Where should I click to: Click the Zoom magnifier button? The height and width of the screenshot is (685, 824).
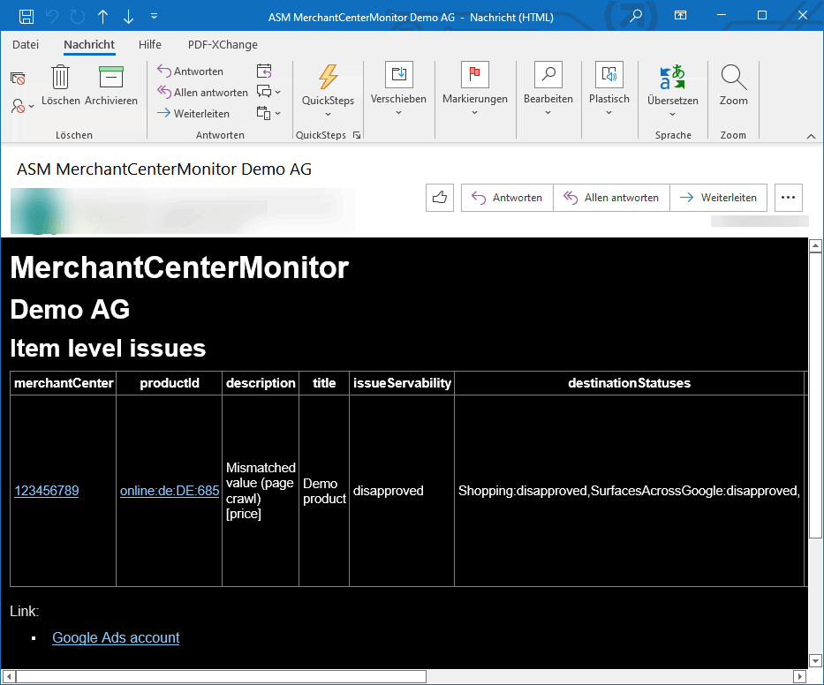[733, 85]
